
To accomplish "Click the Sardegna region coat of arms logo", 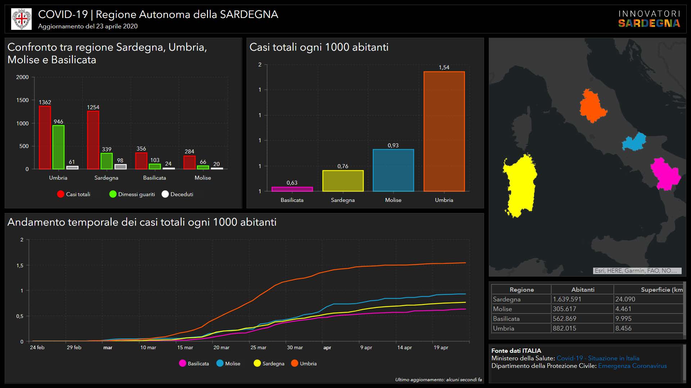I will click(21, 19).
